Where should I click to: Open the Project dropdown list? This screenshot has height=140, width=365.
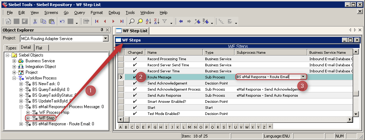[105, 38]
